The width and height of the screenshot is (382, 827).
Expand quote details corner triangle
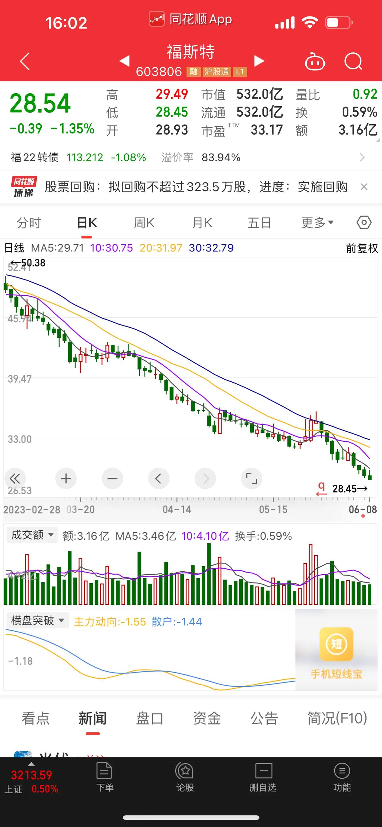click(378, 140)
